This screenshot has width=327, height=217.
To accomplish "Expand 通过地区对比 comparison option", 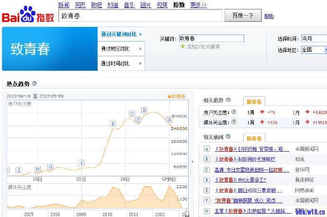I will click(x=121, y=49).
